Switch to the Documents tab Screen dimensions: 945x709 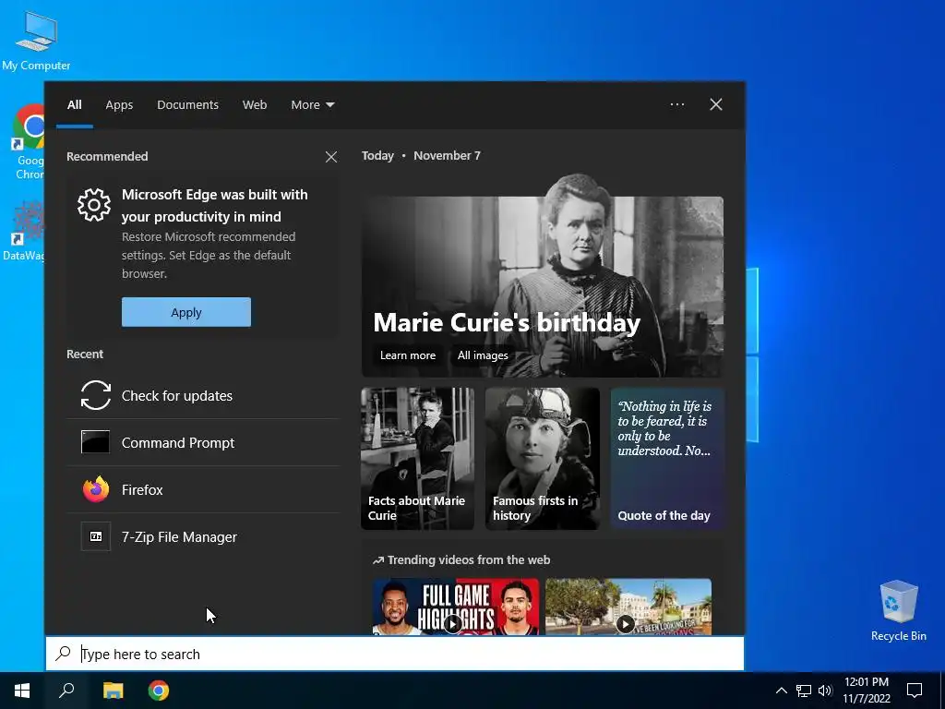tap(188, 105)
